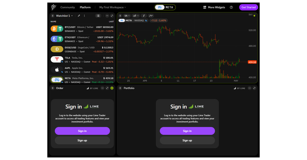Click Sign up in the Portfolio widget
Image resolution: width=307 pixels, height=160 pixels.
[x=187, y=140]
